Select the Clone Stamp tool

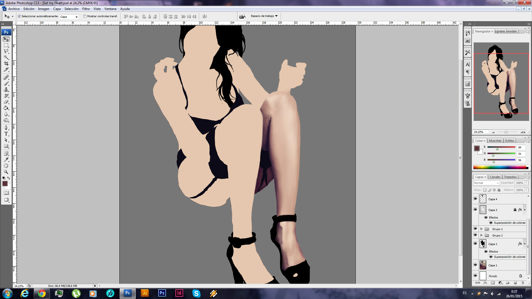[6, 90]
